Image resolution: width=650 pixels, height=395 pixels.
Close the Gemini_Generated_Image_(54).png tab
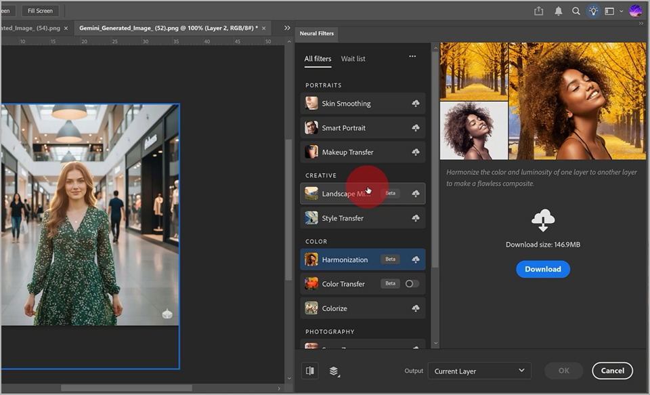[x=66, y=28]
